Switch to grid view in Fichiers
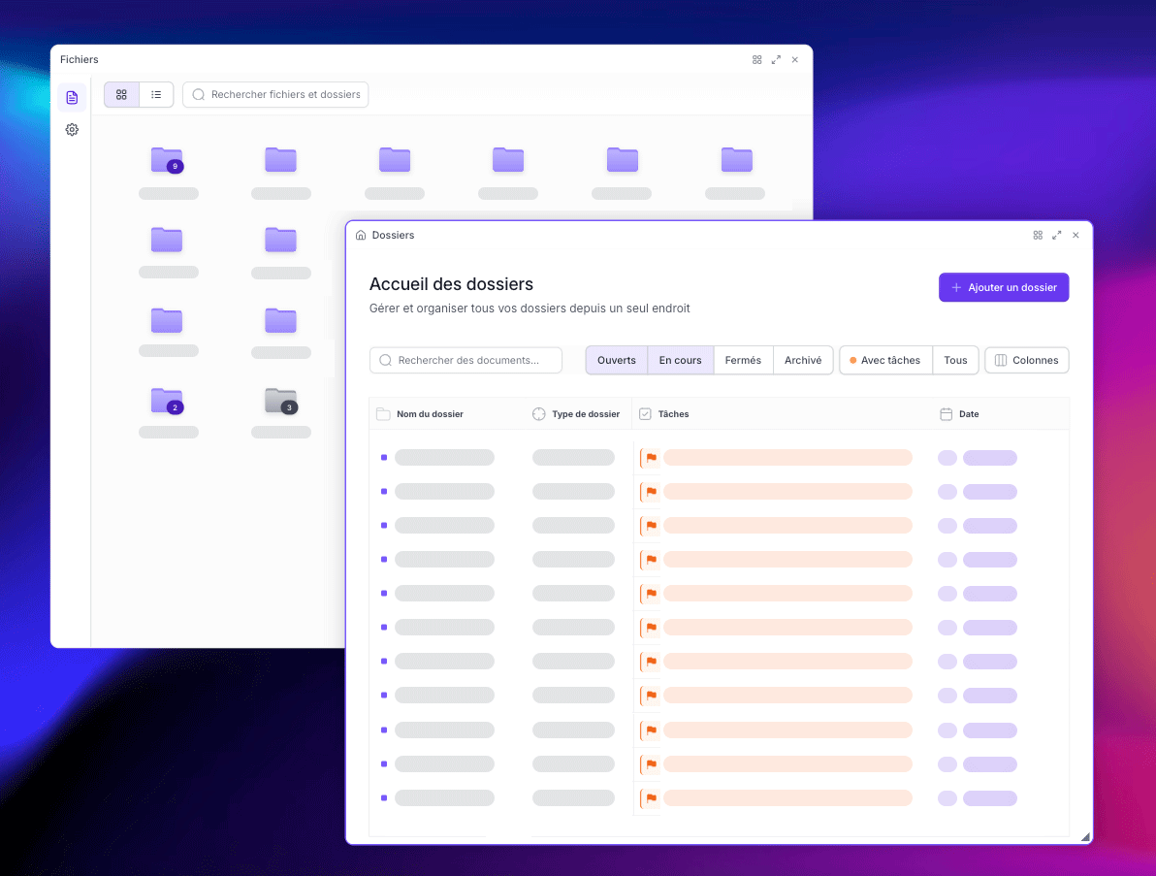Screen dimensions: 1156x876 pos(121,95)
